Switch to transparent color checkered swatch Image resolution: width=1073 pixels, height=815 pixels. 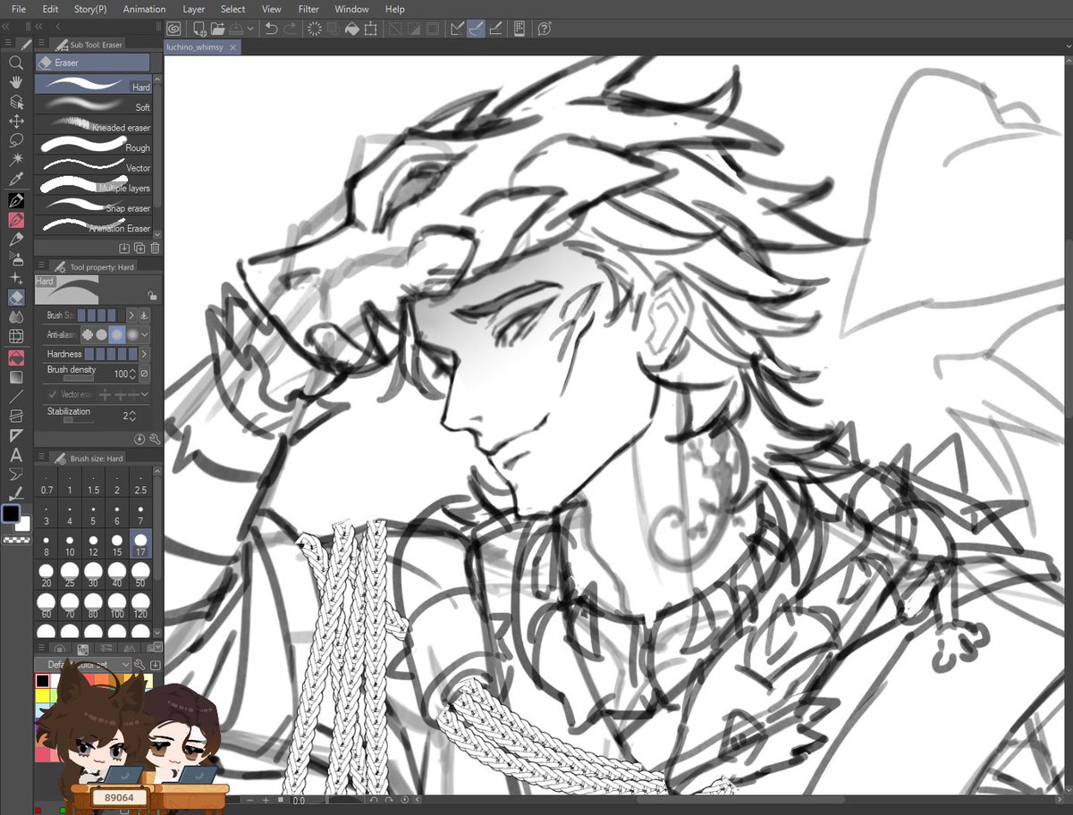(x=15, y=542)
